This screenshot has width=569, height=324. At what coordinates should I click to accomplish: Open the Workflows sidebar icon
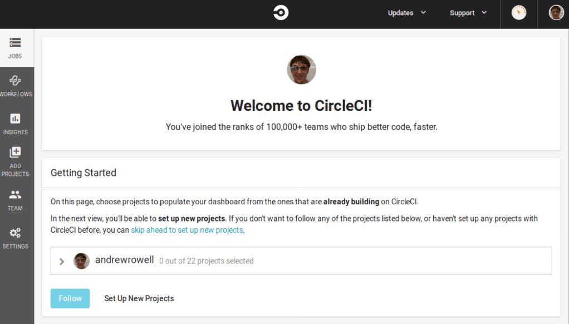[15, 81]
